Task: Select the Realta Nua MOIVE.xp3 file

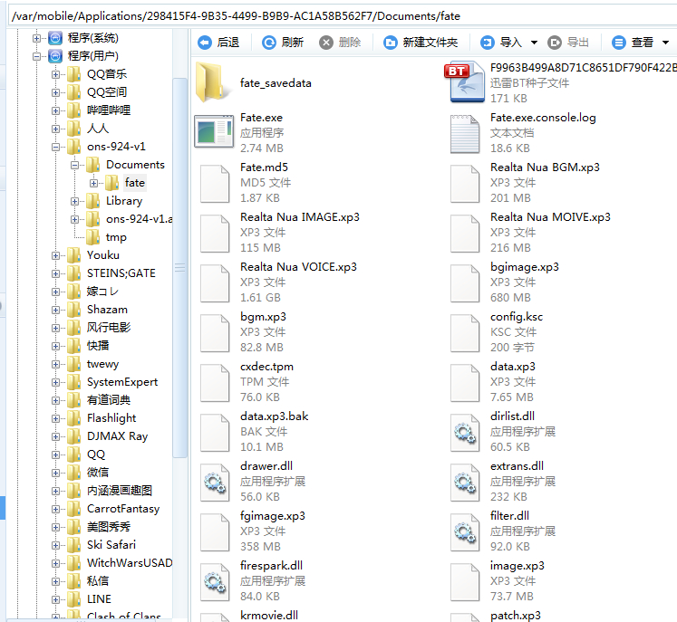Action: pos(530,232)
